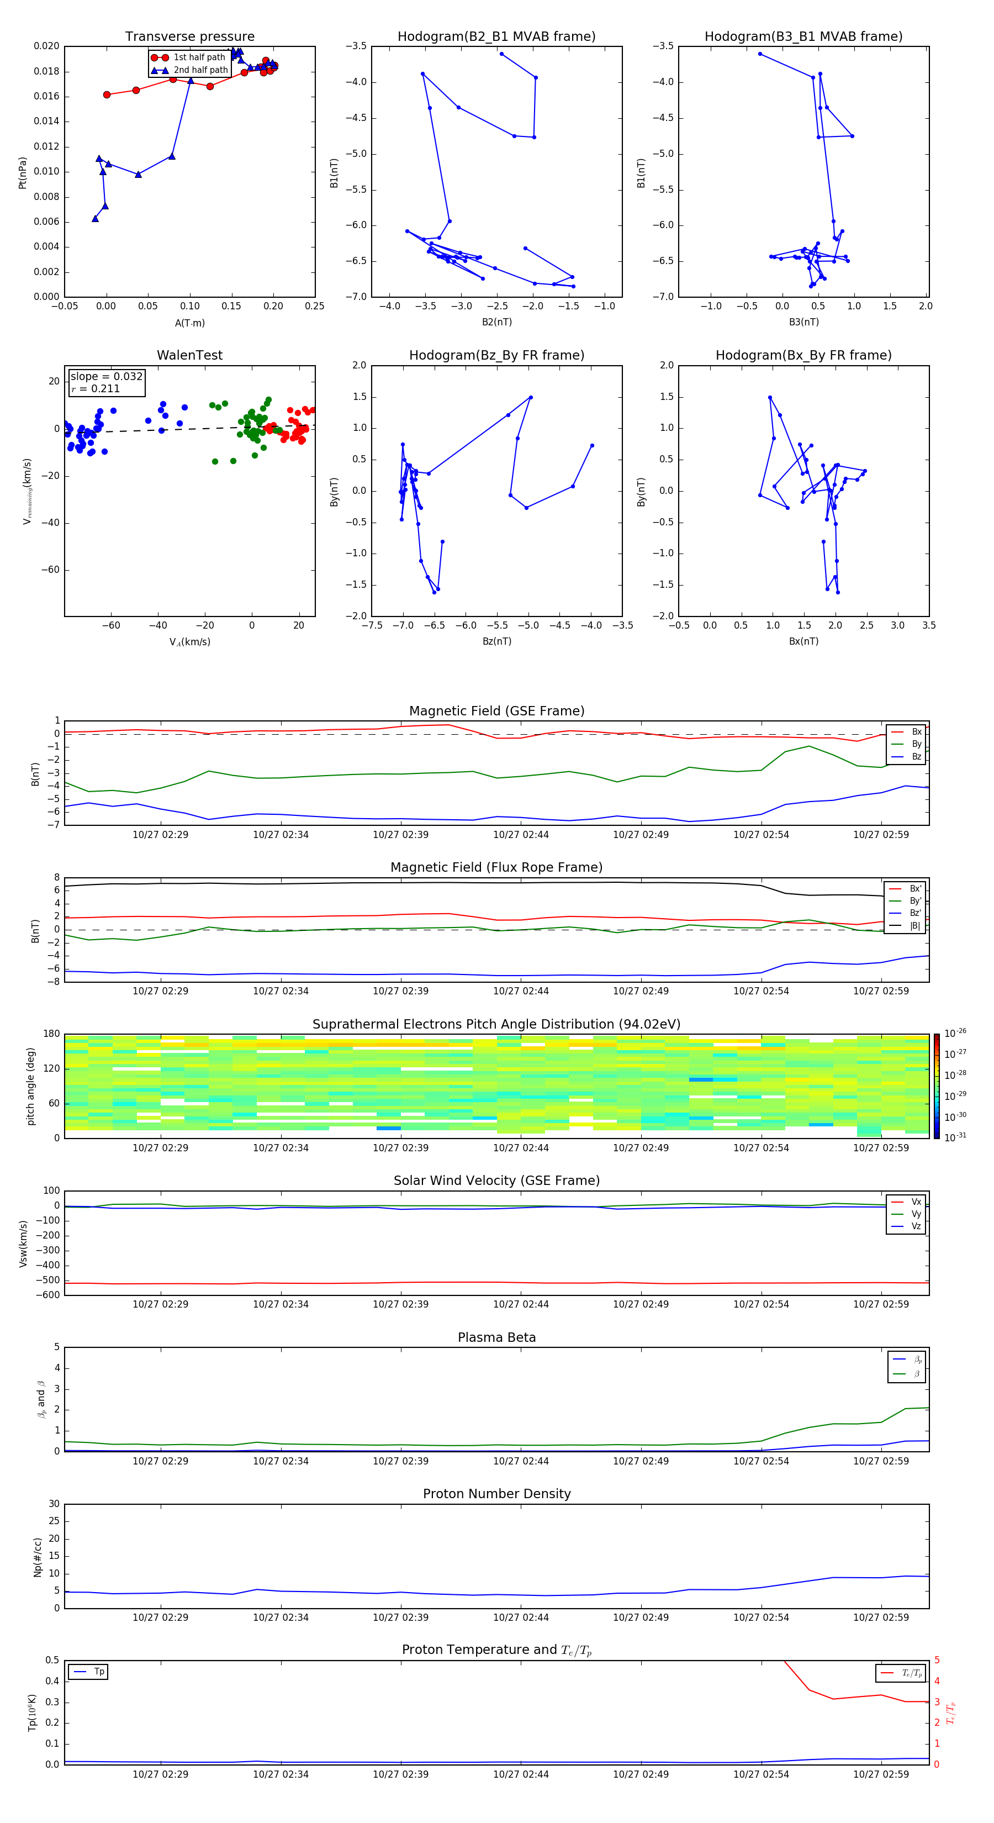The image size is (994, 1823).
Task: Click the 'Bx(nT)' x-axis label
Action: pyautogui.click(x=803, y=641)
